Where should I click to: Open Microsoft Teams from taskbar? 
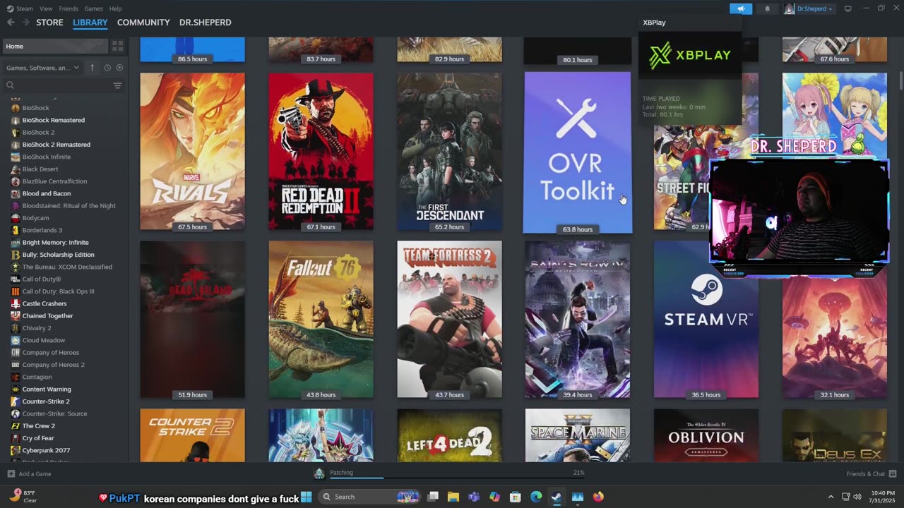tap(474, 497)
